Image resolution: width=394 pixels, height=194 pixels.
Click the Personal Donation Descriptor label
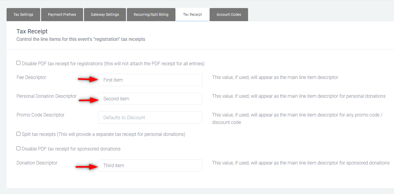click(x=47, y=96)
